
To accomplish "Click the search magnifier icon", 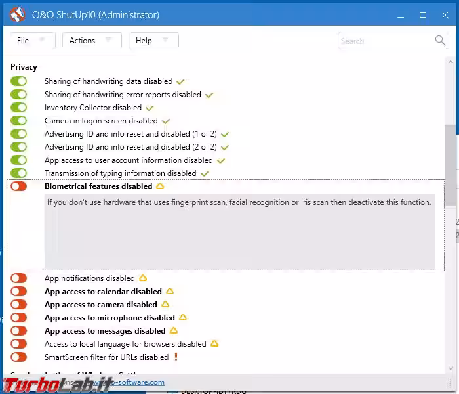I will click(x=441, y=41).
